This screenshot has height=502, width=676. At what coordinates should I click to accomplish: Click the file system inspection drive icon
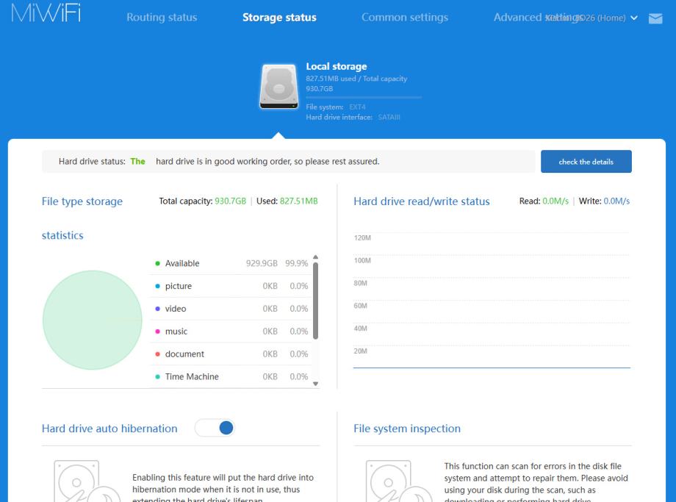[x=399, y=481]
